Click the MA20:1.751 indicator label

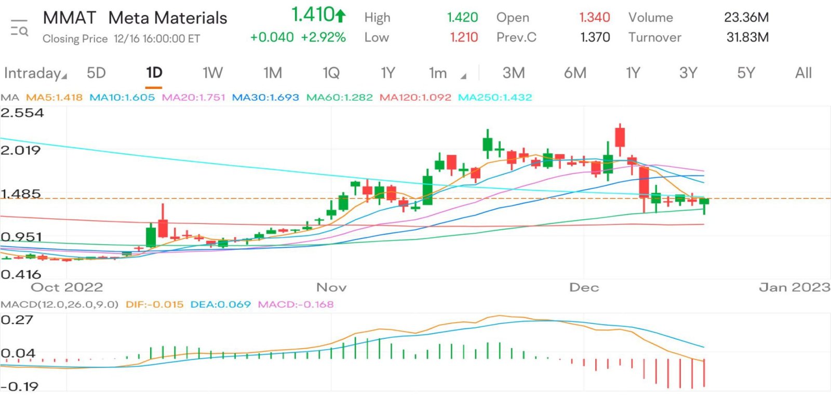click(193, 97)
